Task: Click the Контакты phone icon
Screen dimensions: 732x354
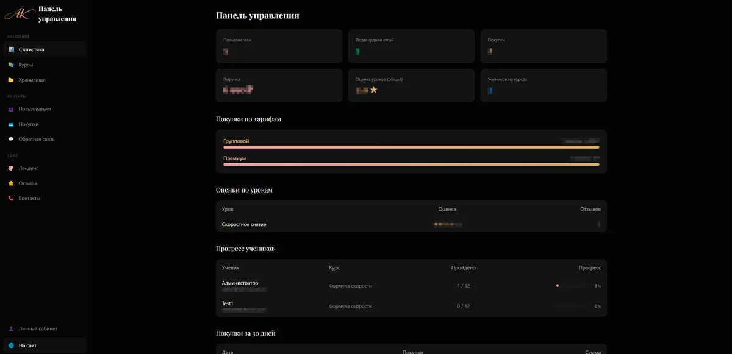Action: [x=11, y=199]
